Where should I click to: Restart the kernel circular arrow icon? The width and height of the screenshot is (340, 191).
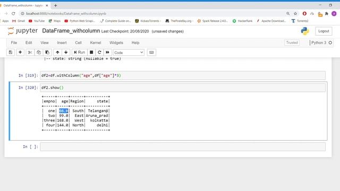[99, 53]
